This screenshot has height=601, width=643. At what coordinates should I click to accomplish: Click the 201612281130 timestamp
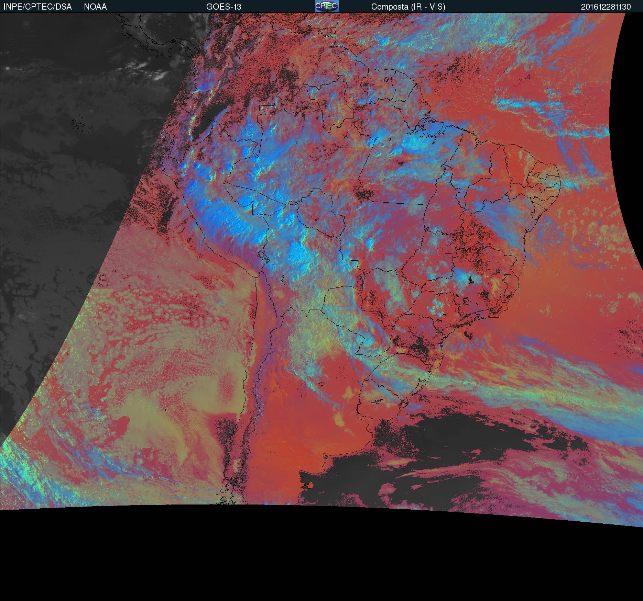[x=606, y=7]
